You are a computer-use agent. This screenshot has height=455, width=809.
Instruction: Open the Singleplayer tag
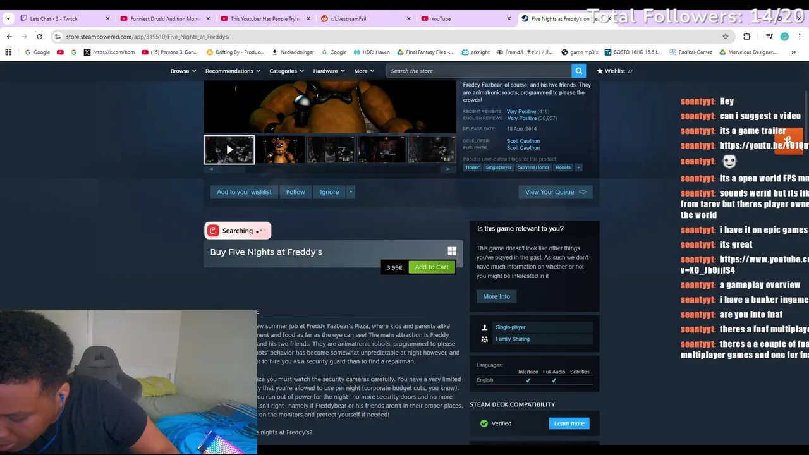(x=499, y=167)
